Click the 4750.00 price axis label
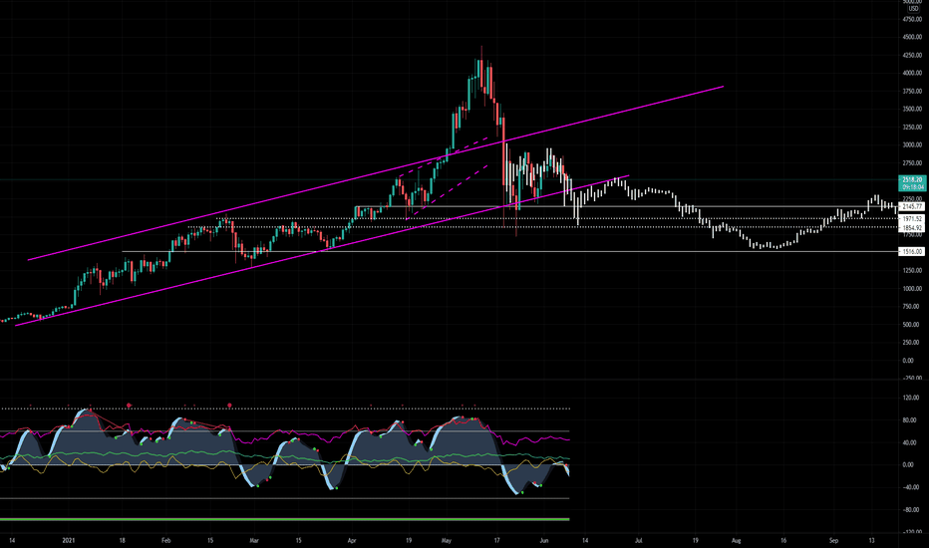 [x=912, y=20]
